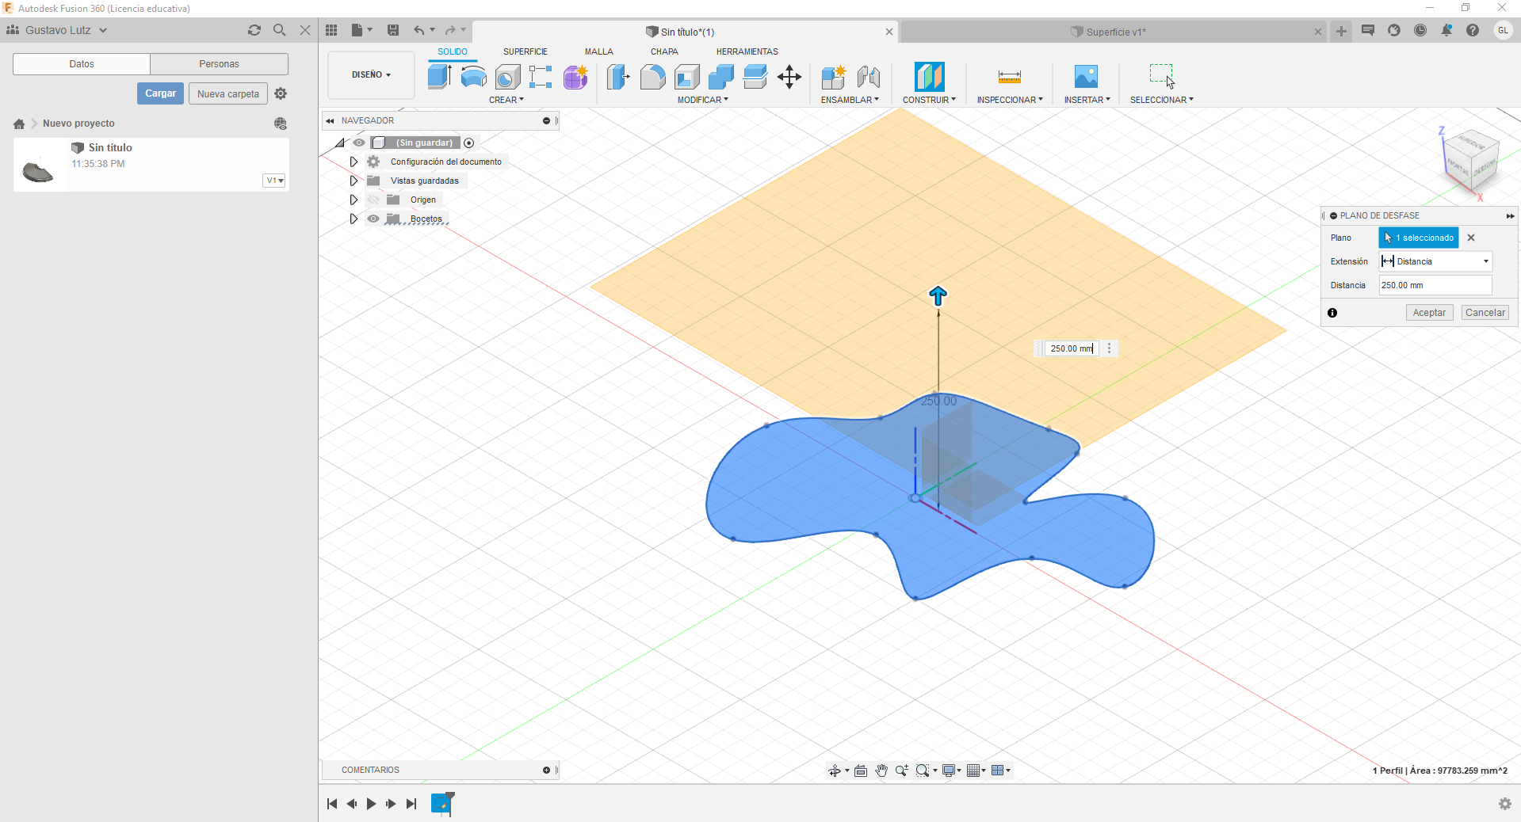The width and height of the screenshot is (1521, 822).
Task: Expand Configuración del documento node
Action: click(353, 162)
